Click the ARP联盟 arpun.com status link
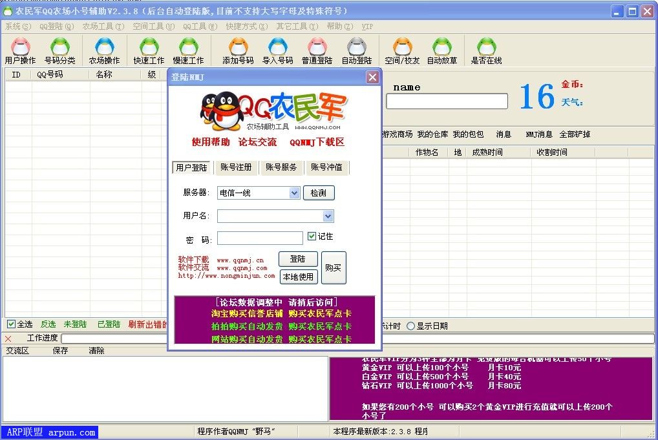The height and width of the screenshot is (440, 658). tap(50, 432)
